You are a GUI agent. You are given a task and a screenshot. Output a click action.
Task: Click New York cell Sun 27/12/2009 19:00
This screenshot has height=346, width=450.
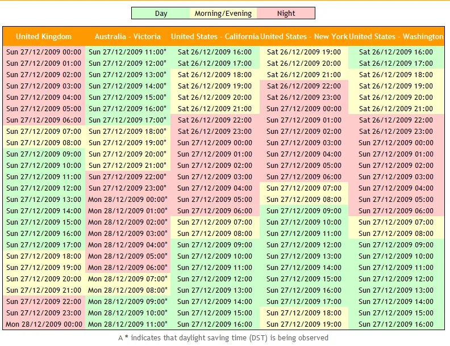coord(304,324)
